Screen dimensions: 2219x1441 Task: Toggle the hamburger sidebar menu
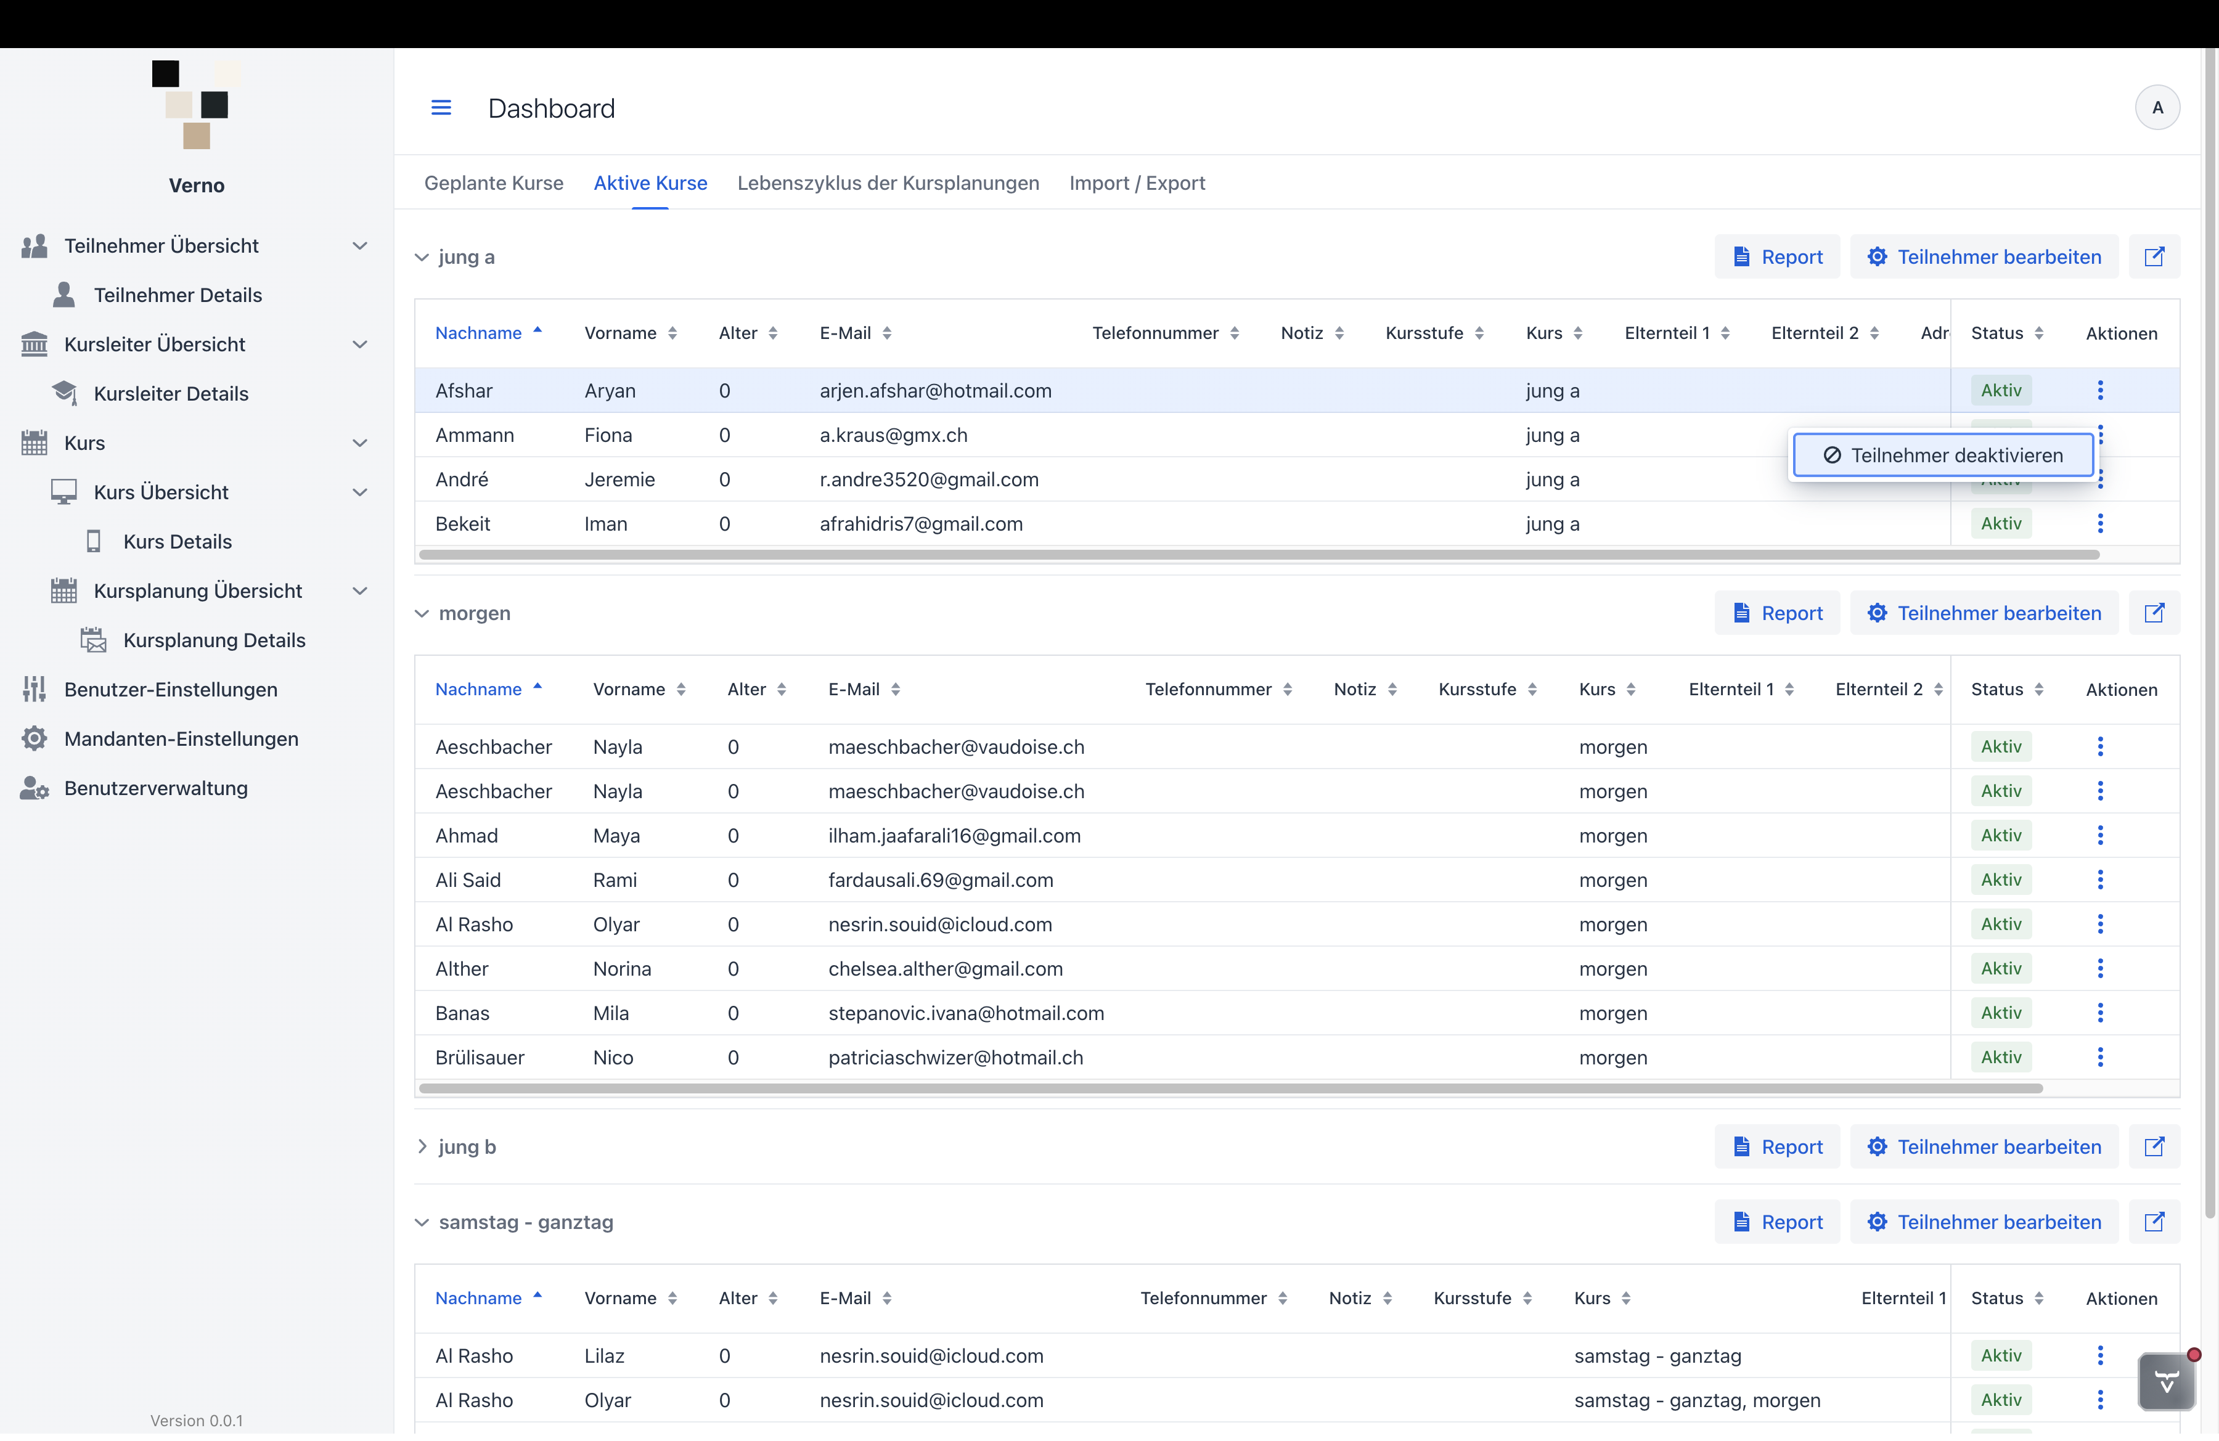click(x=441, y=108)
